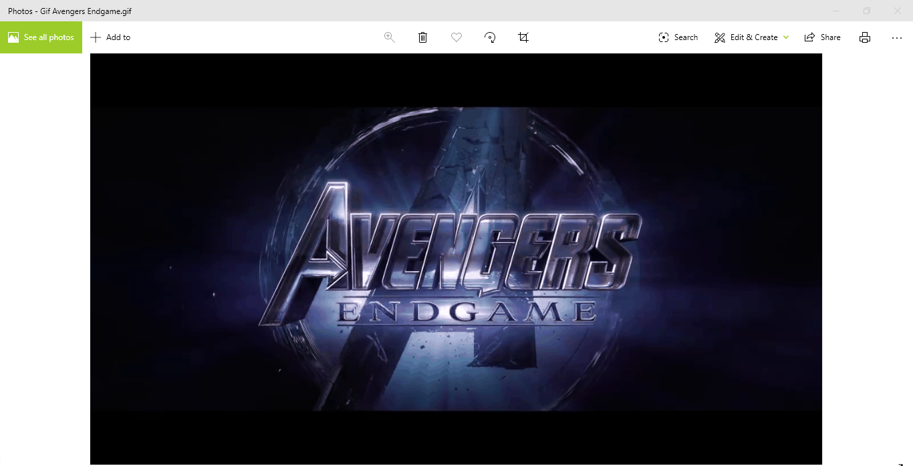913x466 pixels.
Task: Zoom into the GIF with the magnifier
Action: point(389,37)
